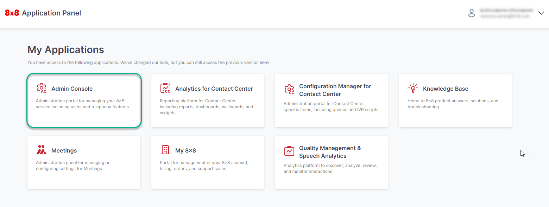
Task: Click 'configuring settings for Meetings' description
Action: (x=72, y=166)
